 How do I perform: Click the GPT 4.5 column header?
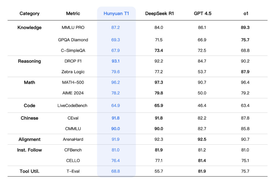[x=202, y=13]
